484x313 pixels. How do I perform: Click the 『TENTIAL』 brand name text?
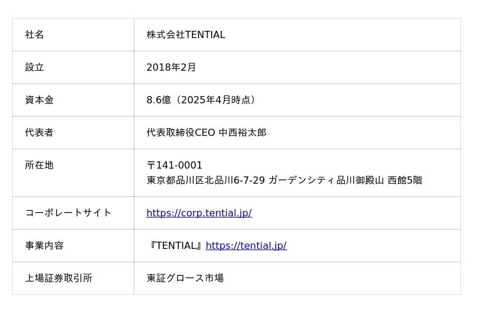[x=175, y=245]
